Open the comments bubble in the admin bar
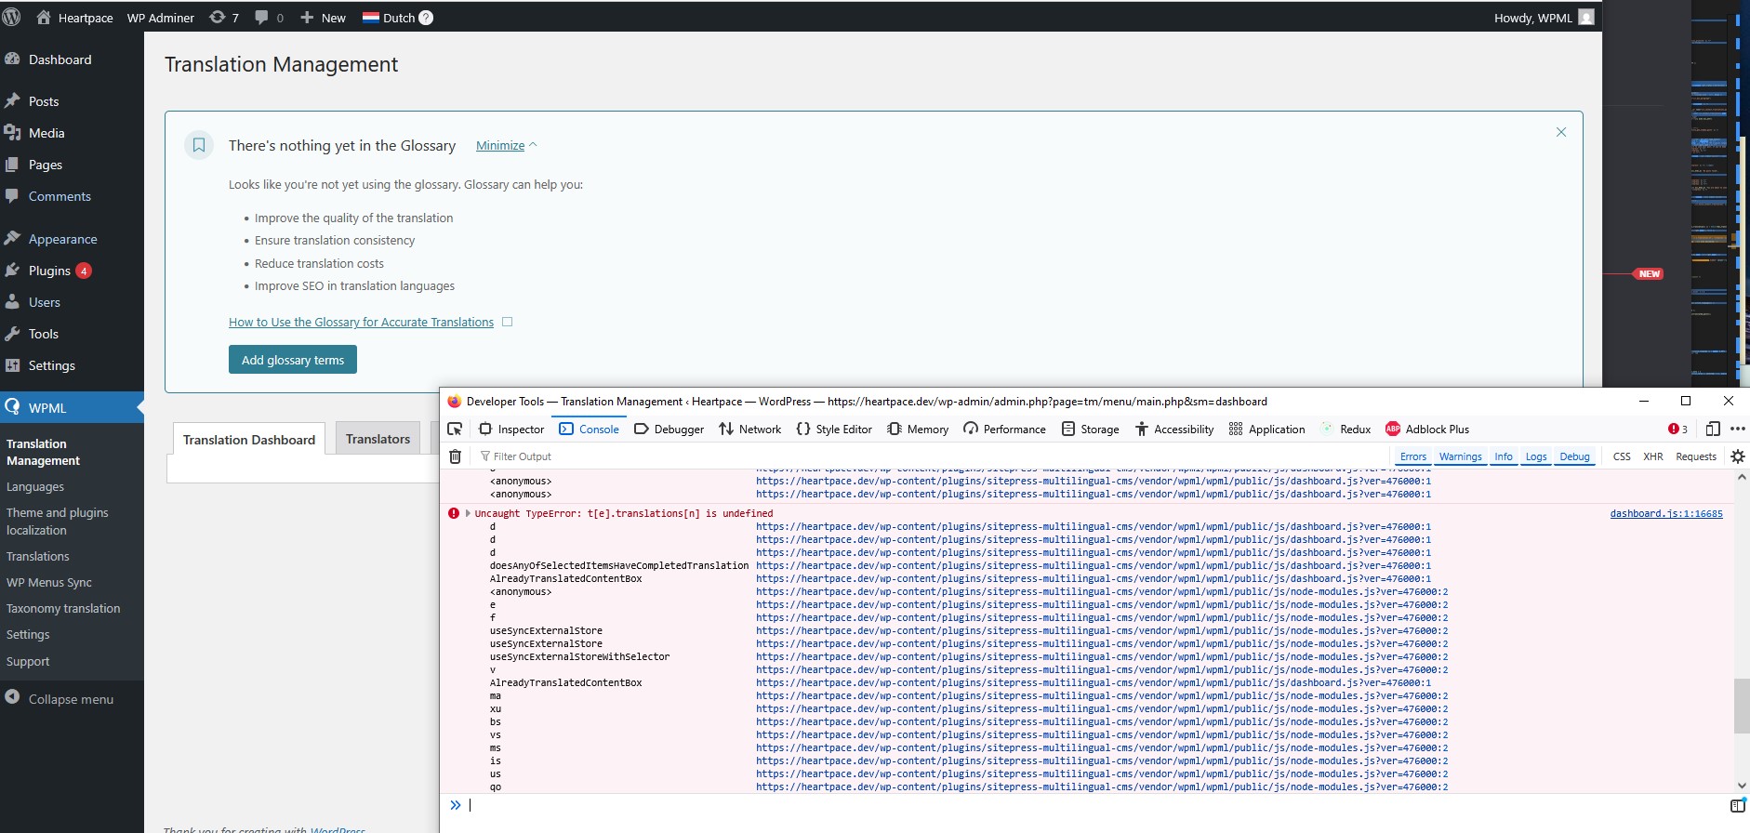 [x=269, y=18]
